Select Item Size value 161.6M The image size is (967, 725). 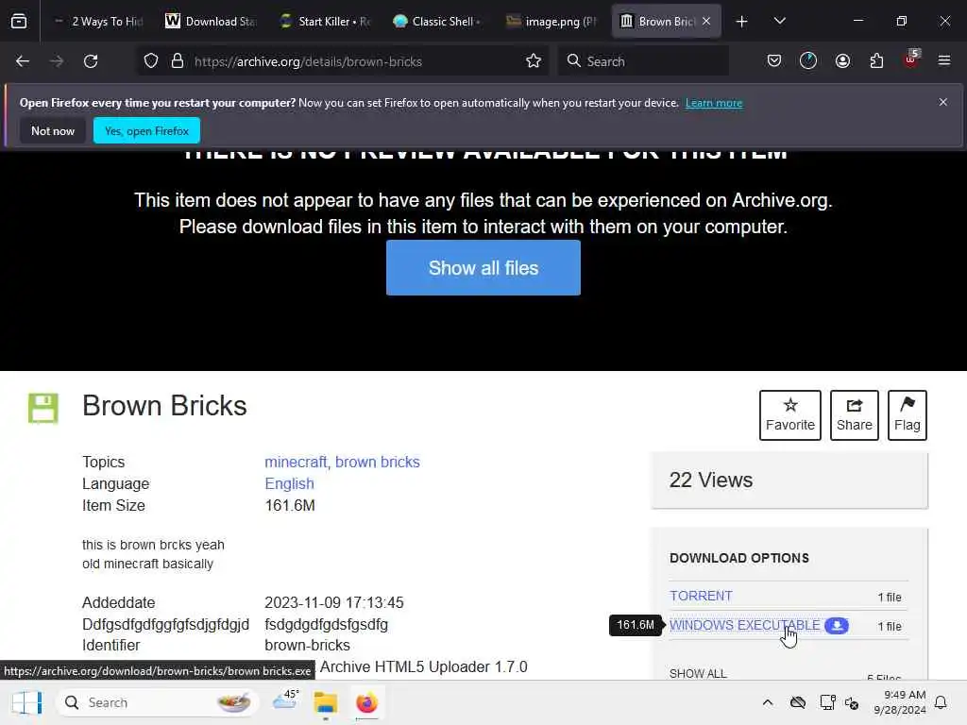pyautogui.click(x=290, y=505)
